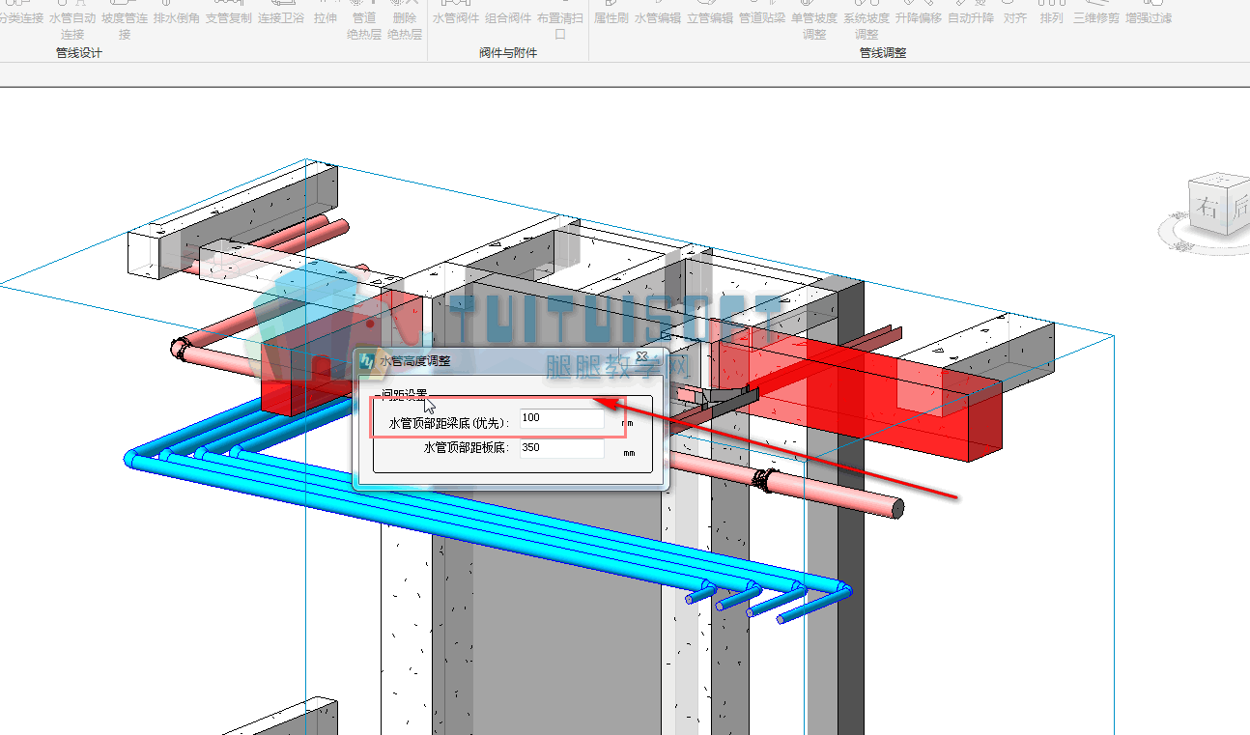The width and height of the screenshot is (1250, 735).
Task: Activate the 增强过滤 filter tool
Action: click(x=1149, y=14)
